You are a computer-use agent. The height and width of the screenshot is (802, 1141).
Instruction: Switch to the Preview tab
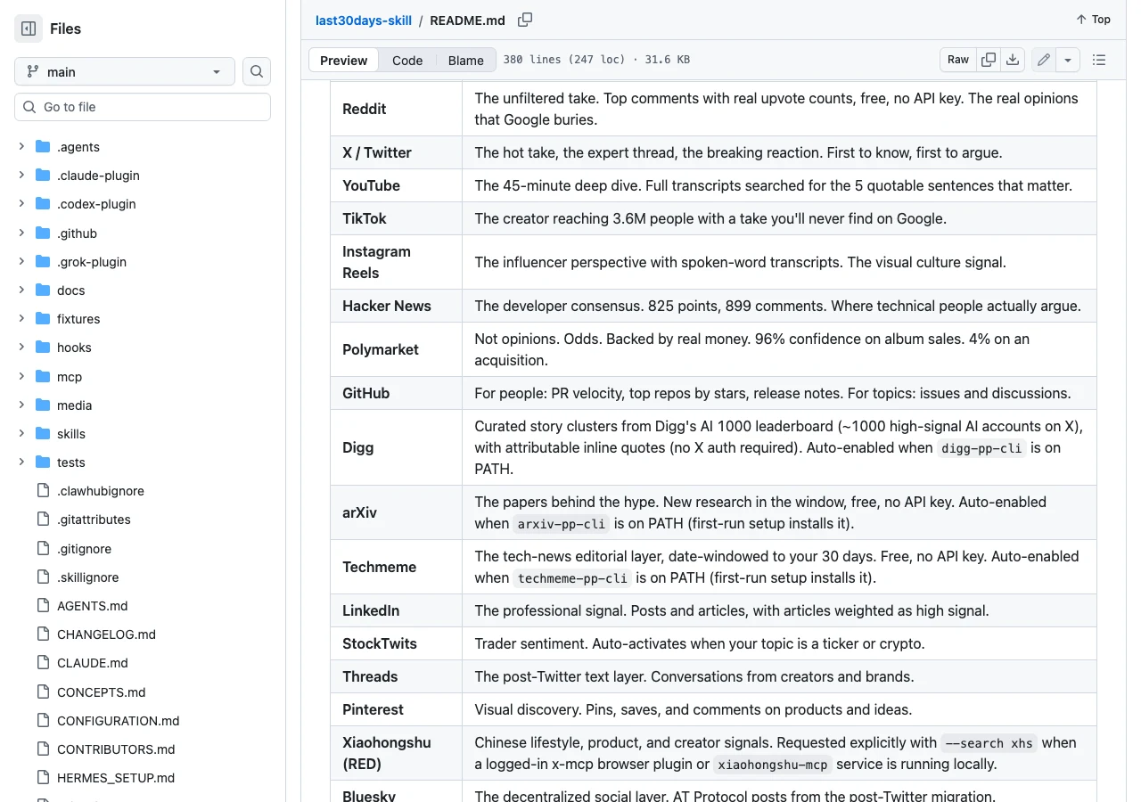pyautogui.click(x=343, y=60)
